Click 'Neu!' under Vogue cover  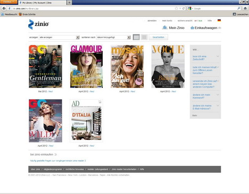tap(174, 92)
